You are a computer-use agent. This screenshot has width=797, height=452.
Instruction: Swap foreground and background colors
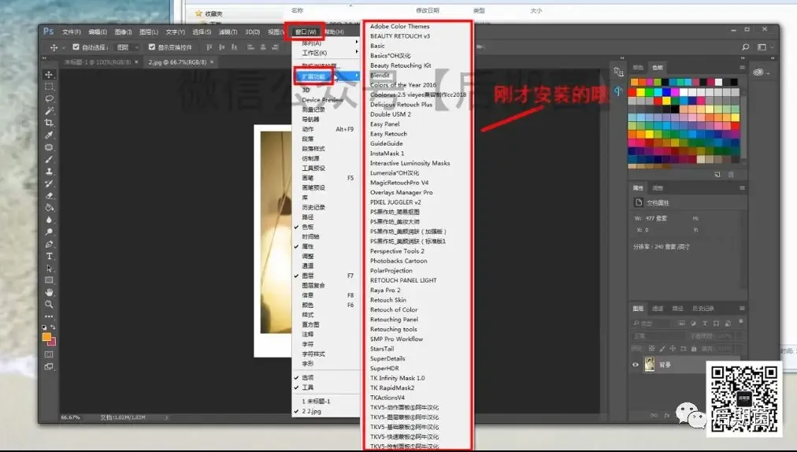click(x=53, y=327)
